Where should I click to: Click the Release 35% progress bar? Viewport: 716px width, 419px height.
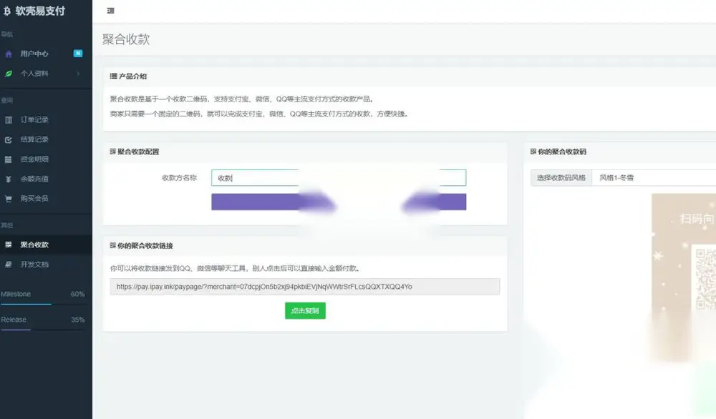point(42,330)
